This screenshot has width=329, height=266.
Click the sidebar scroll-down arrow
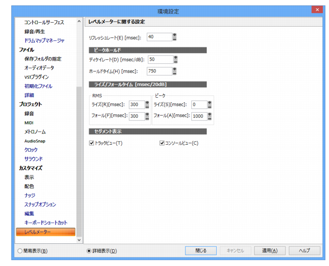[79, 240]
